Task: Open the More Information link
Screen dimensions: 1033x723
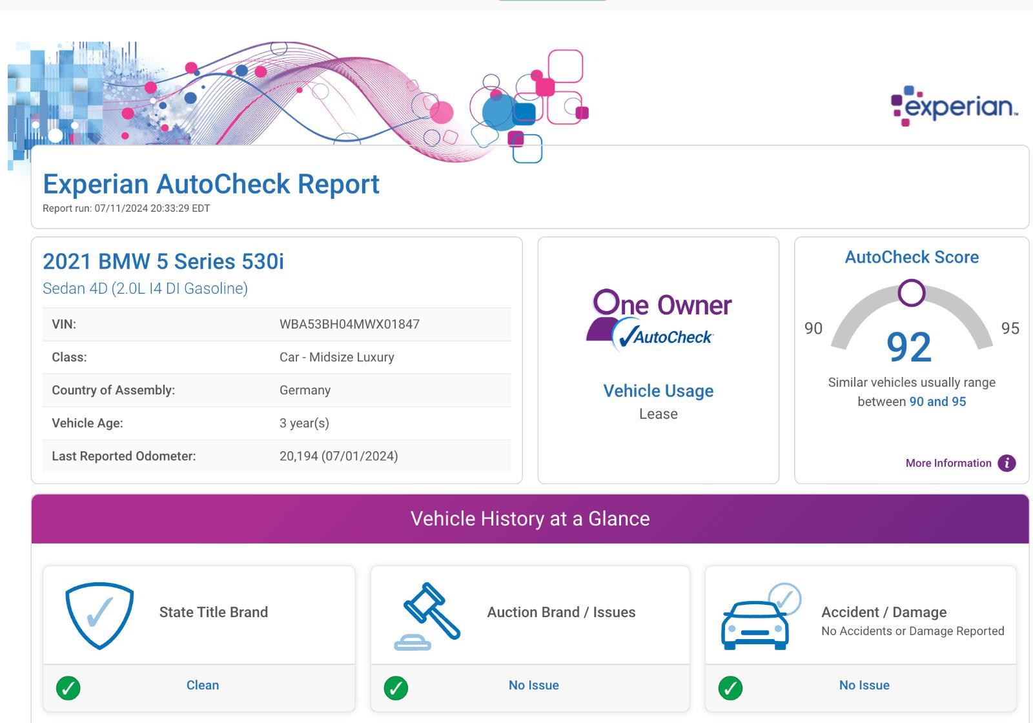Action: point(948,463)
